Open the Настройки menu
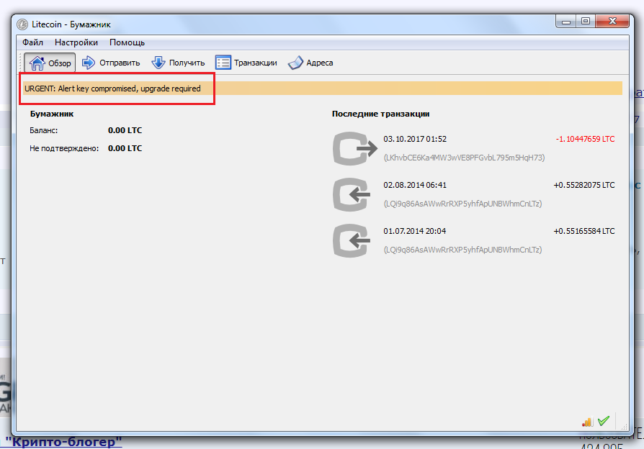644x449 pixels. tap(76, 42)
